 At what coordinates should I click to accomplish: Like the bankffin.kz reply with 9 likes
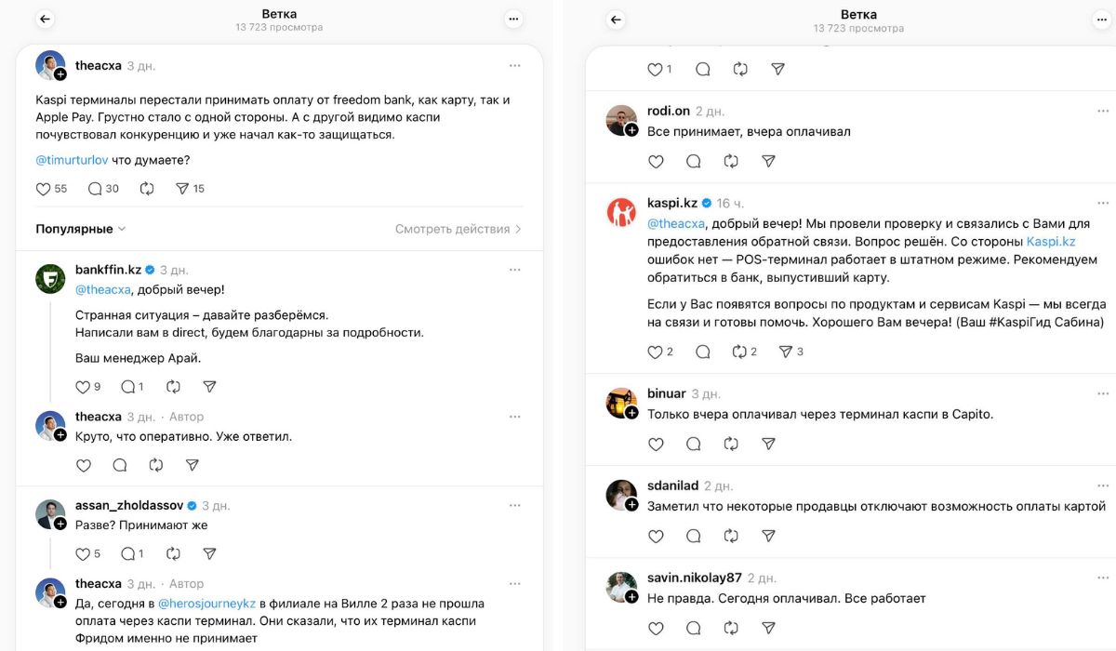(x=83, y=387)
